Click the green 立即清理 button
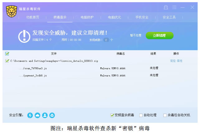The image size is (202, 134). click(x=159, y=36)
